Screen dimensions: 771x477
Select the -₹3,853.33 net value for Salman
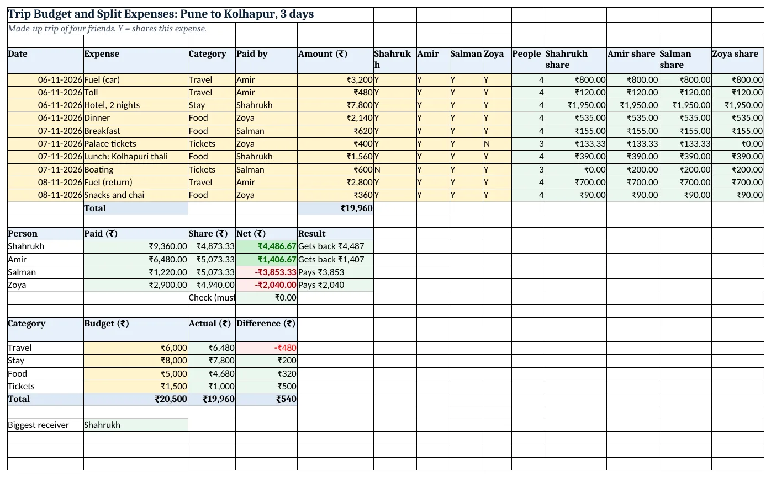pyautogui.click(x=266, y=272)
